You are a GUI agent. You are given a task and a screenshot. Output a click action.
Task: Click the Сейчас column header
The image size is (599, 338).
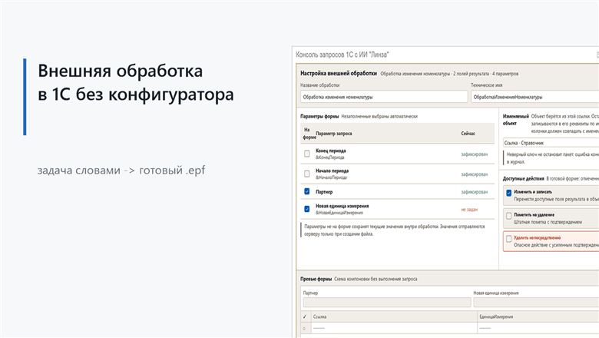click(x=468, y=134)
